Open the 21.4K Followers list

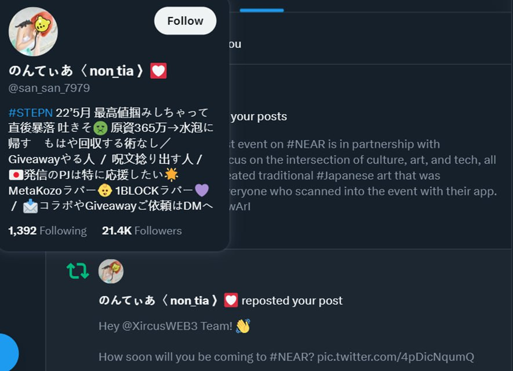point(141,231)
